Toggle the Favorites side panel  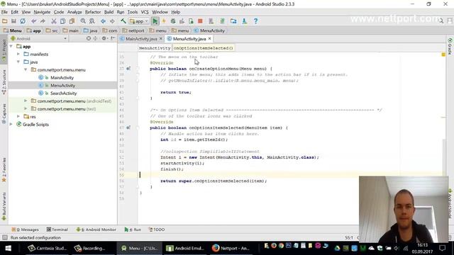[x=4, y=170]
